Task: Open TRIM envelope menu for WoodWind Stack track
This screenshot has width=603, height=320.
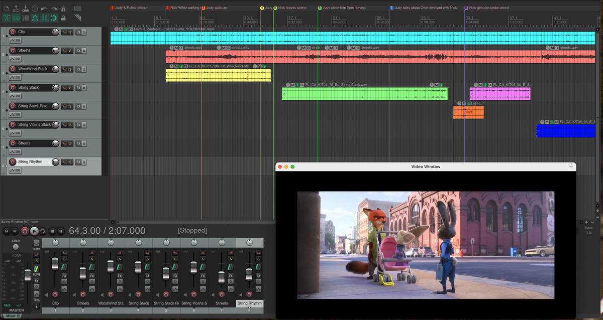Action: (x=15, y=78)
